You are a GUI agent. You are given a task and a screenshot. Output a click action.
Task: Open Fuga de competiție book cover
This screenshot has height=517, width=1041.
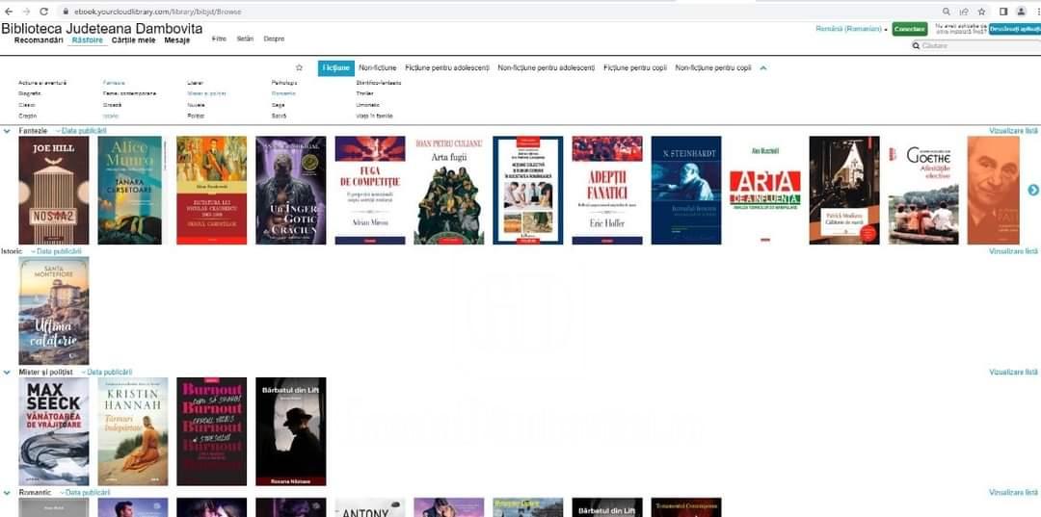pyautogui.click(x=370, y=191)
